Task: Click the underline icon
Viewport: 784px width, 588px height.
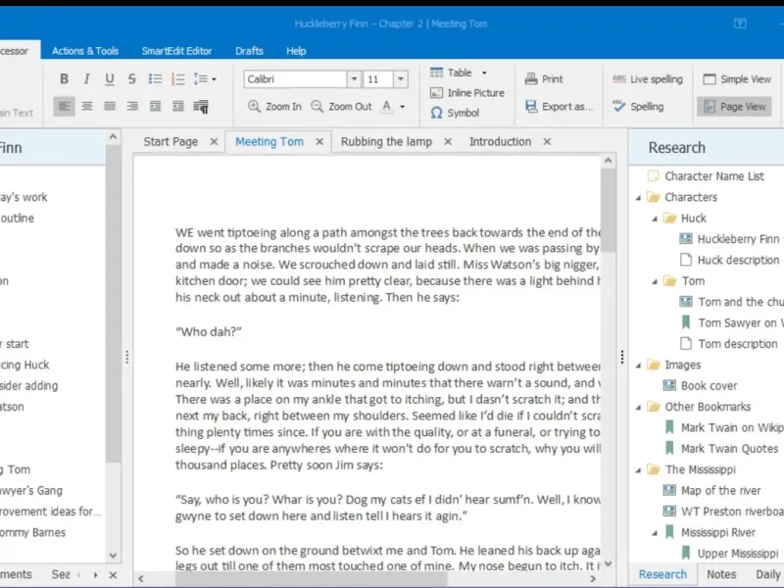Action: click(109, 79)
